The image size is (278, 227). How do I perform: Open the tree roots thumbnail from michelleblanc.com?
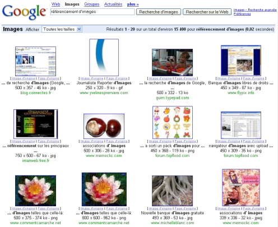pos(172,191)
